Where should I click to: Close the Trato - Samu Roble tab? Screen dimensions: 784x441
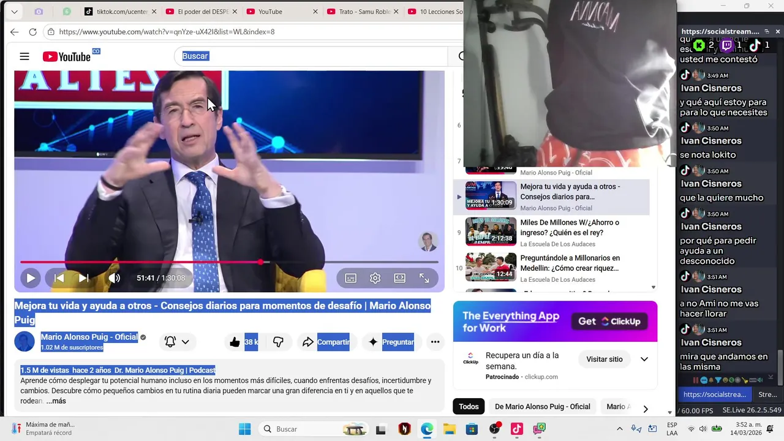pyautogui.click(x=396, y=12)
